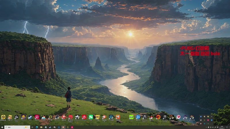
Task: Select the QQ Games penguin on boat shortcut
Action: (44, 117)
